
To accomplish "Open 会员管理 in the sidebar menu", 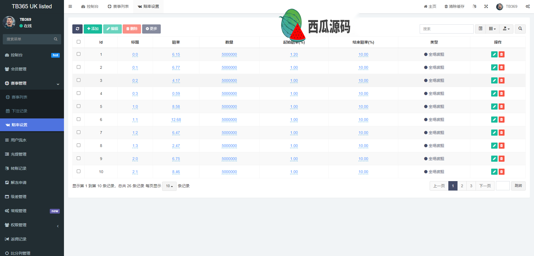I will point(19,69).
